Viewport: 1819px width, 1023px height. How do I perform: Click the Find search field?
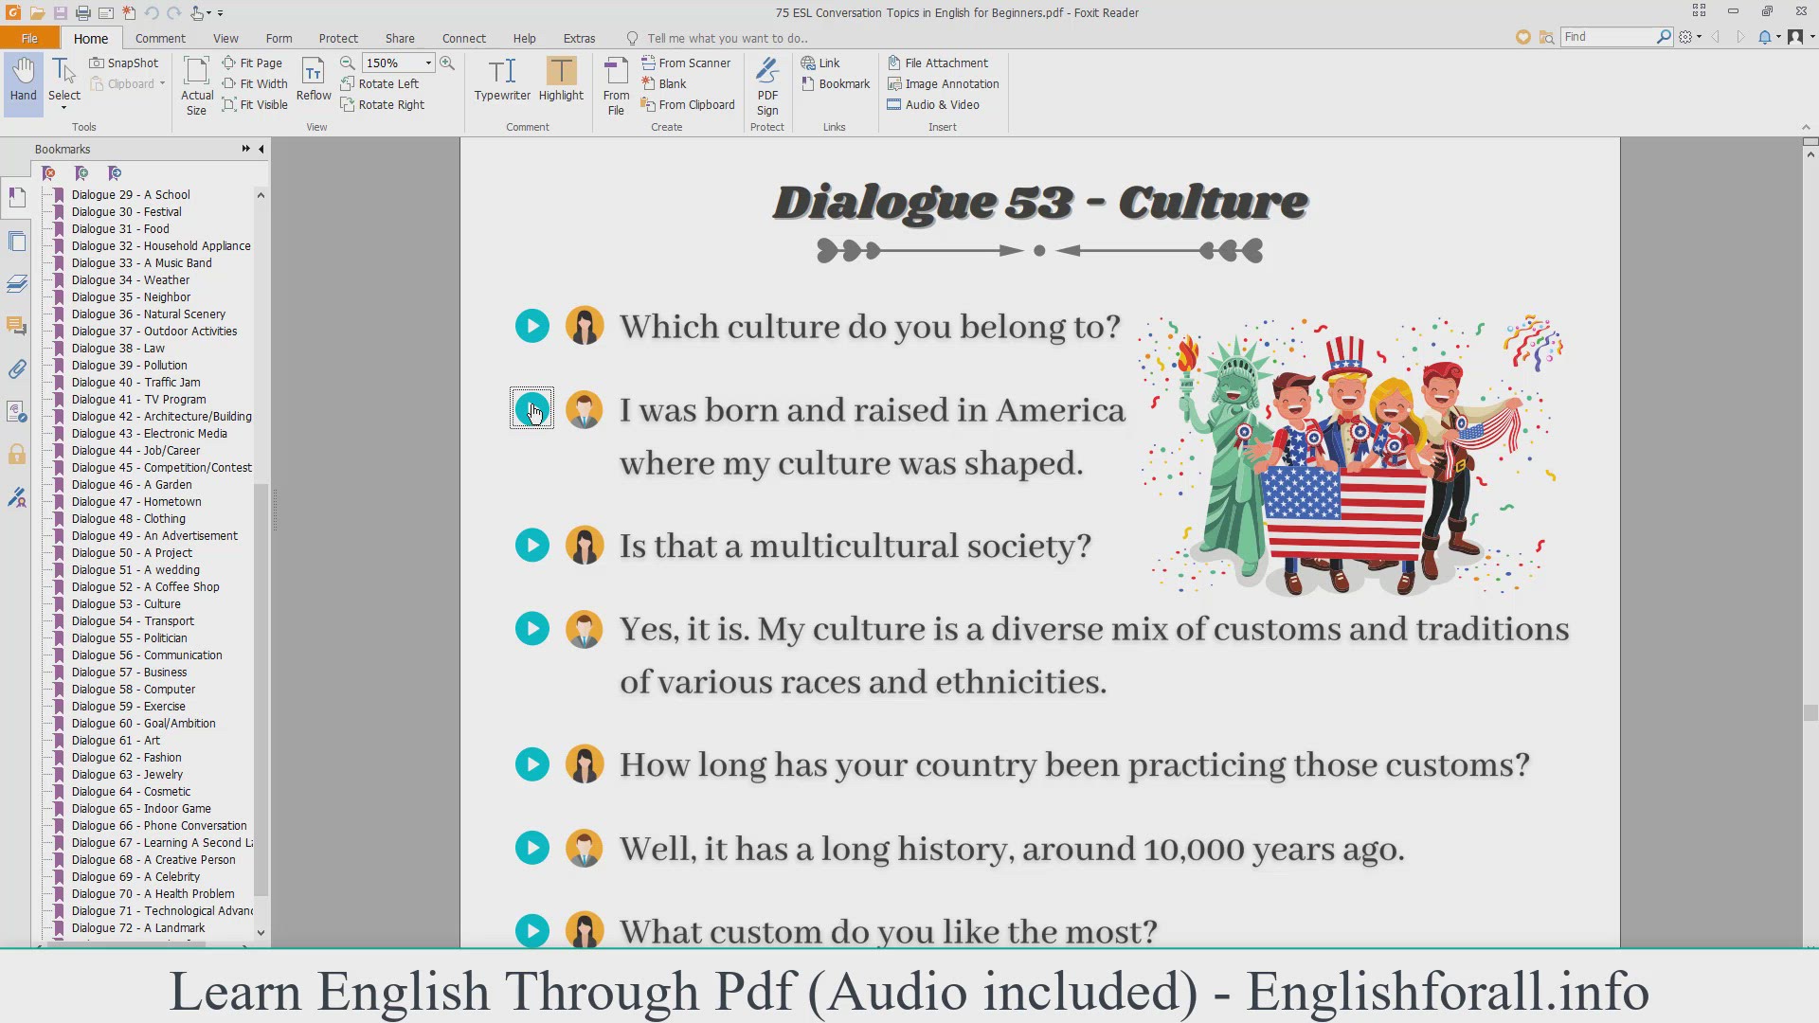(x=1607, y=36)
